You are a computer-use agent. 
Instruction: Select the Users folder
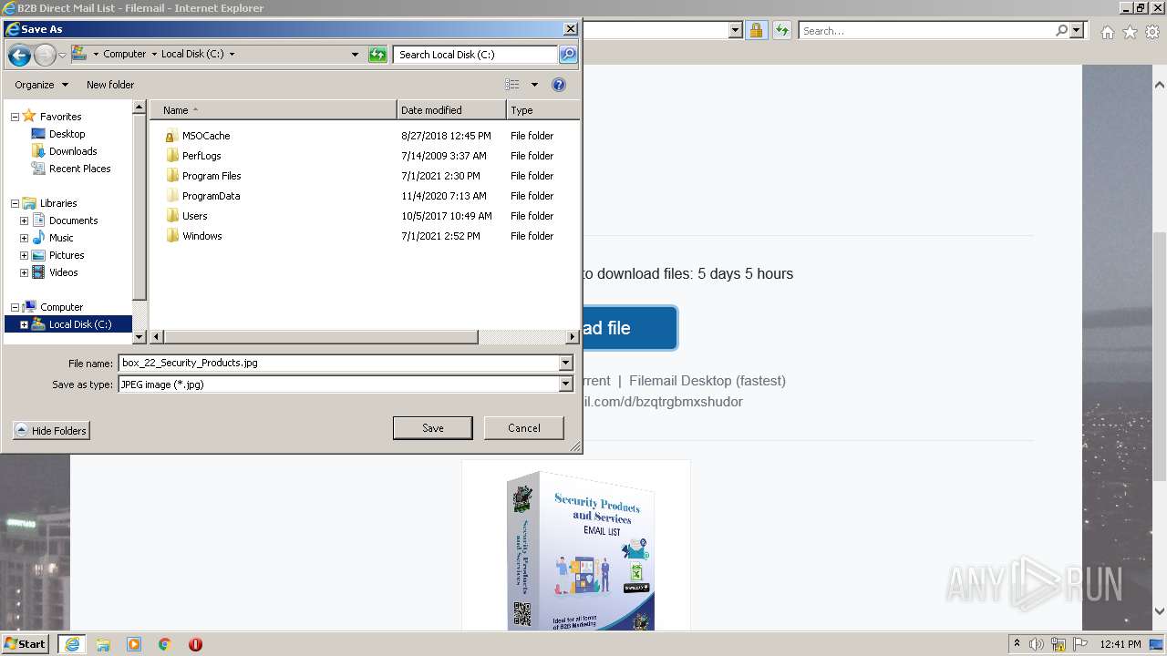[x=194, y=216]
